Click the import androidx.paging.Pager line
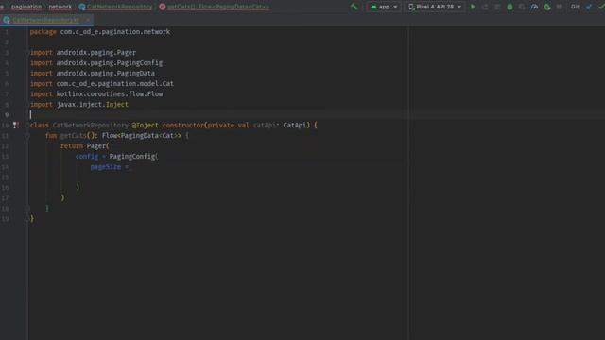 [83, 53]
